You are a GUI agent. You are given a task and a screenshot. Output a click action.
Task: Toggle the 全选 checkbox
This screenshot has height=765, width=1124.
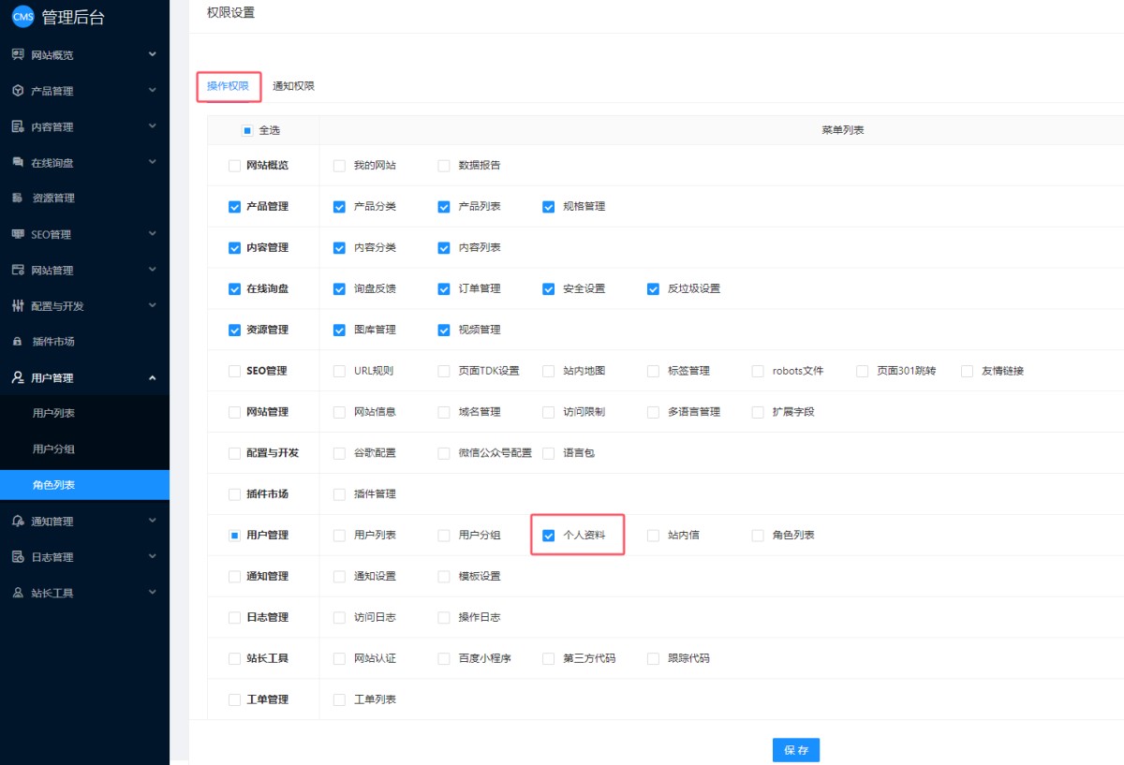247,130
